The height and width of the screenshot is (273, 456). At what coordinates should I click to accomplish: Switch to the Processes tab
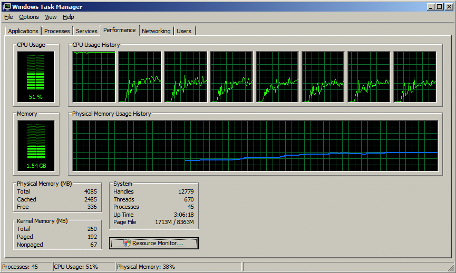click(57, 31)
